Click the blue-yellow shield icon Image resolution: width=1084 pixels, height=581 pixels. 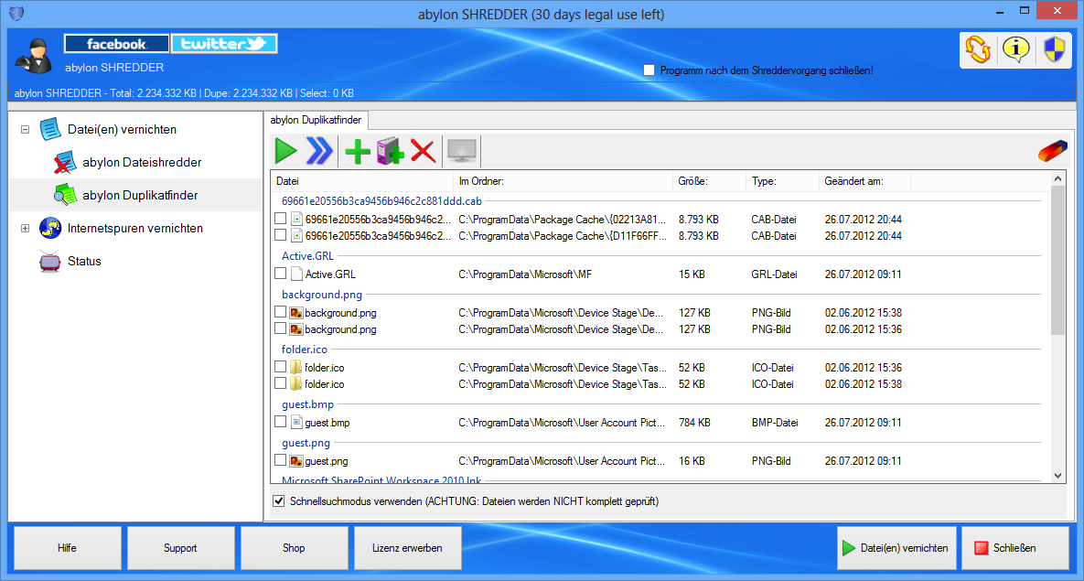pos(1053,49)
